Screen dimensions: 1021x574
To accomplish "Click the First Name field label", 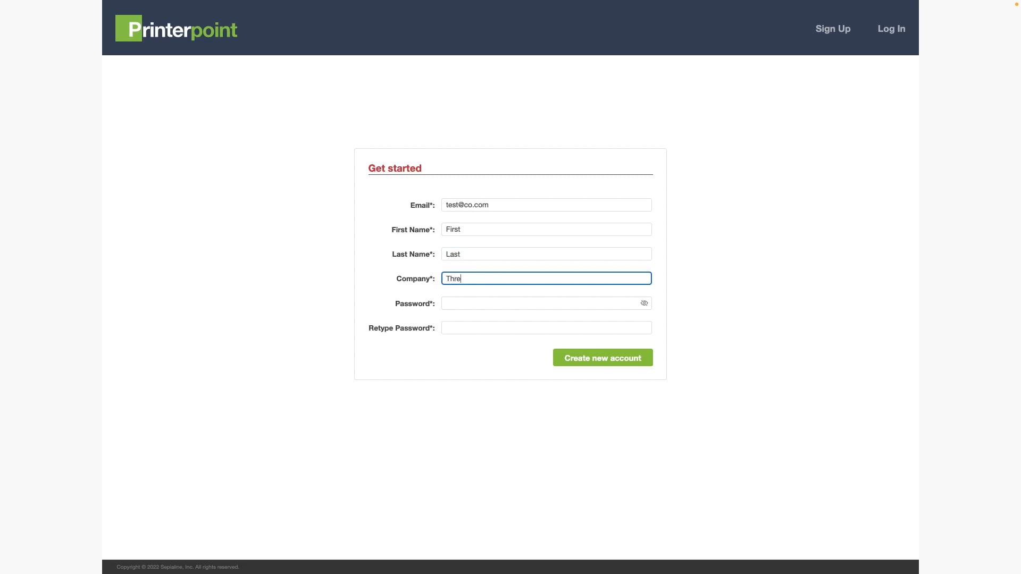I will pyautogui.click(x=413, y=230).
